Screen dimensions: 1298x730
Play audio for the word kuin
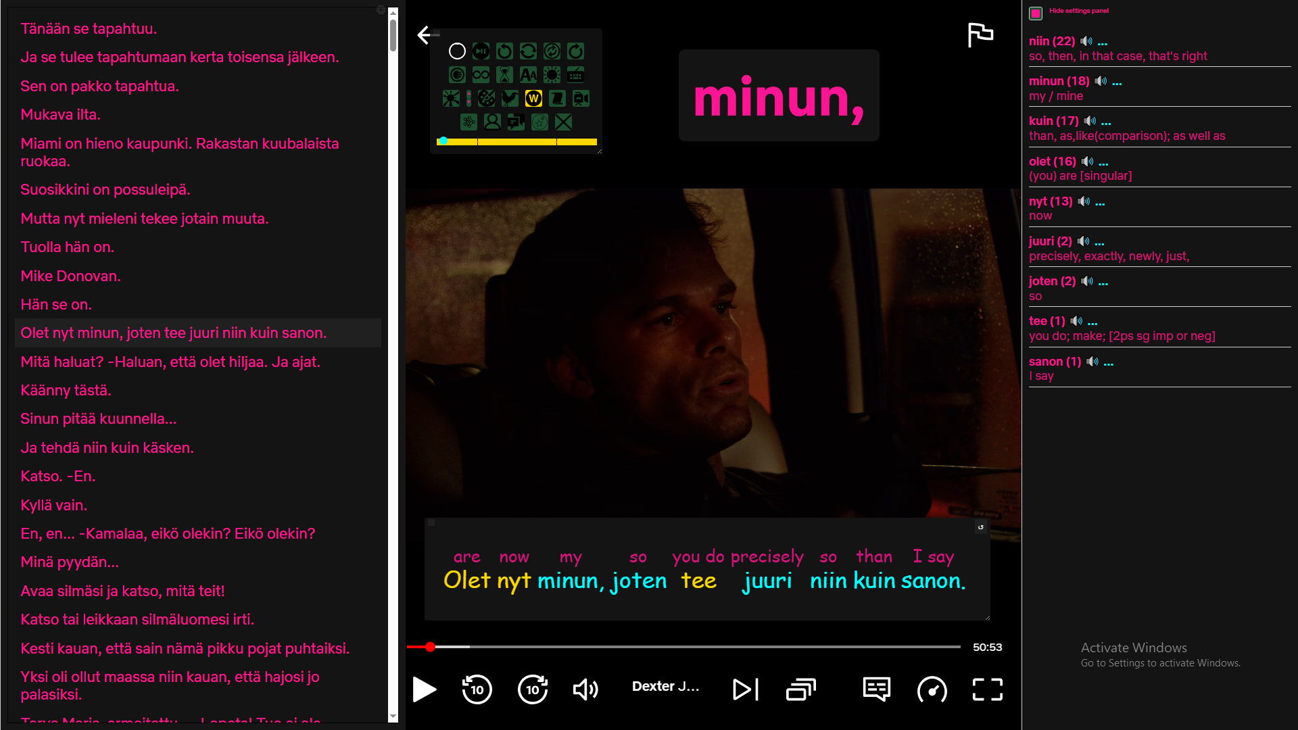(x=1090, y=121)
